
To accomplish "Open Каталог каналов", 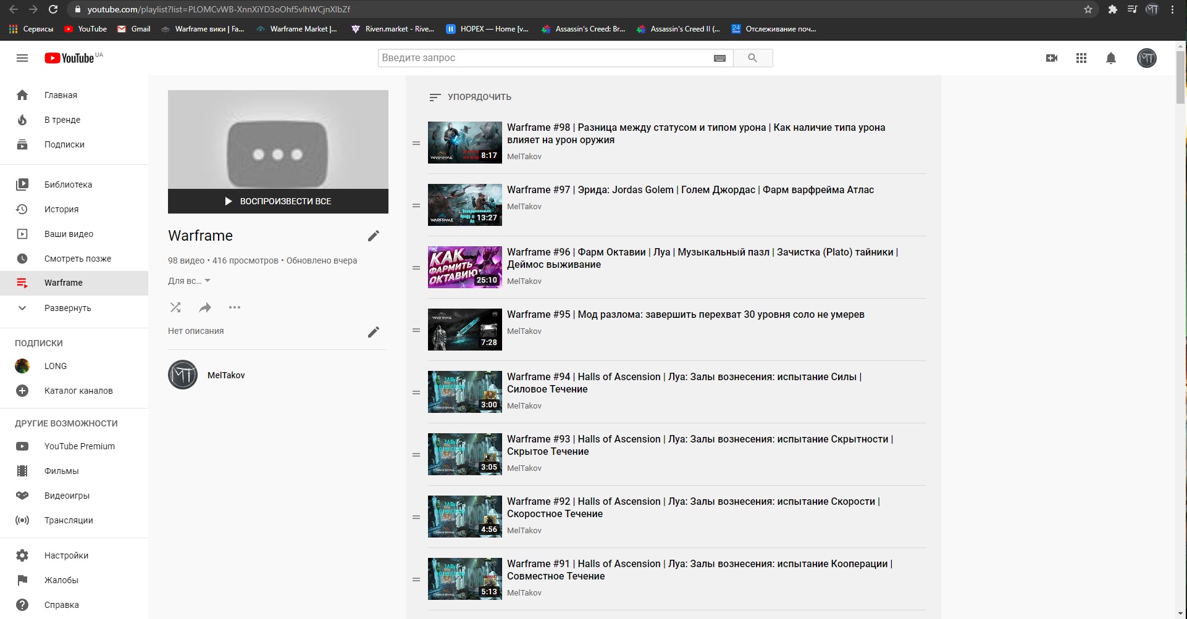I will (74, 391).
